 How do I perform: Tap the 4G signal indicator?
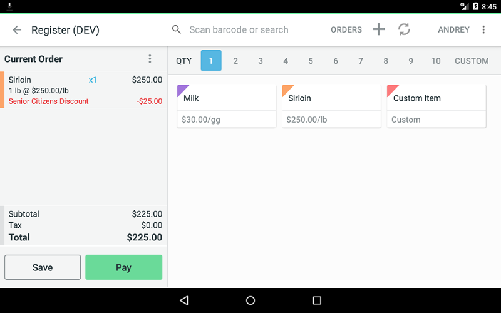(x=464, y=6)
